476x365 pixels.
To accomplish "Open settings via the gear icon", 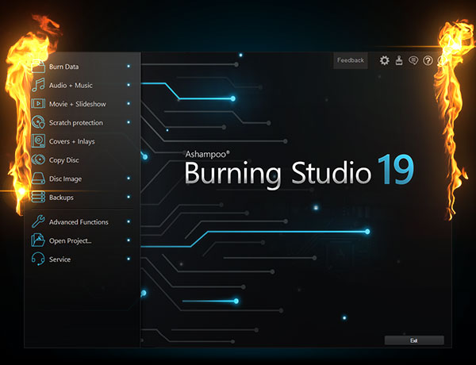I will pyautogui.click(x=384, y=60).
